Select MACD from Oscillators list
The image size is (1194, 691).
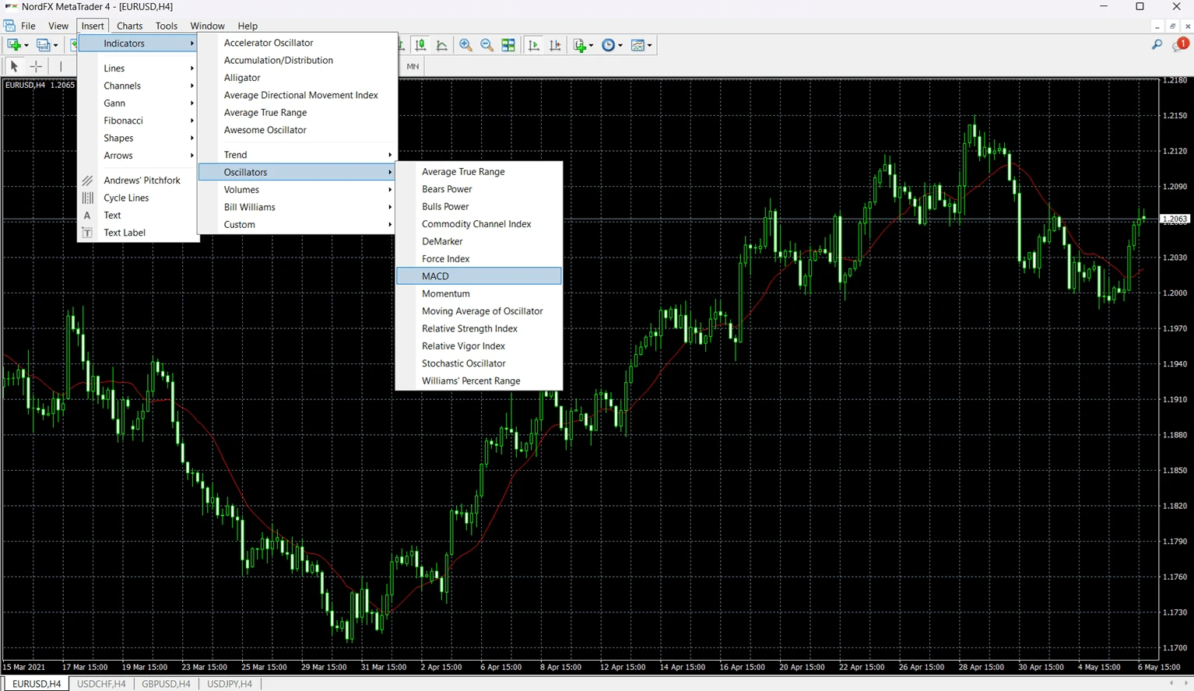(x=479, y=276)
